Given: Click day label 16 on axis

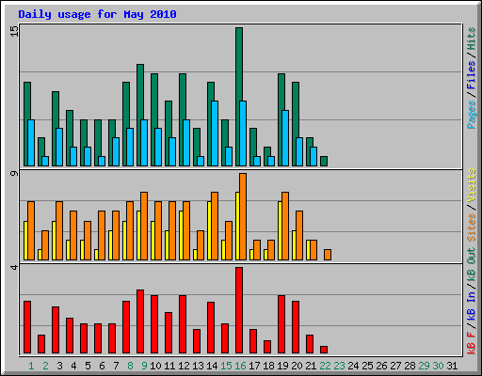Looking at the screenshot, I should coord(240,366).
